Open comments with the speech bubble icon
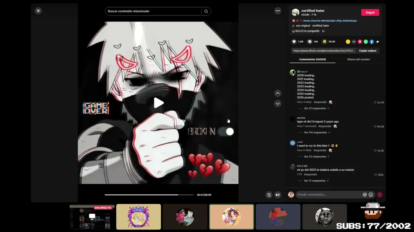The height and width of the screenshot is (232, 414). 310,42
